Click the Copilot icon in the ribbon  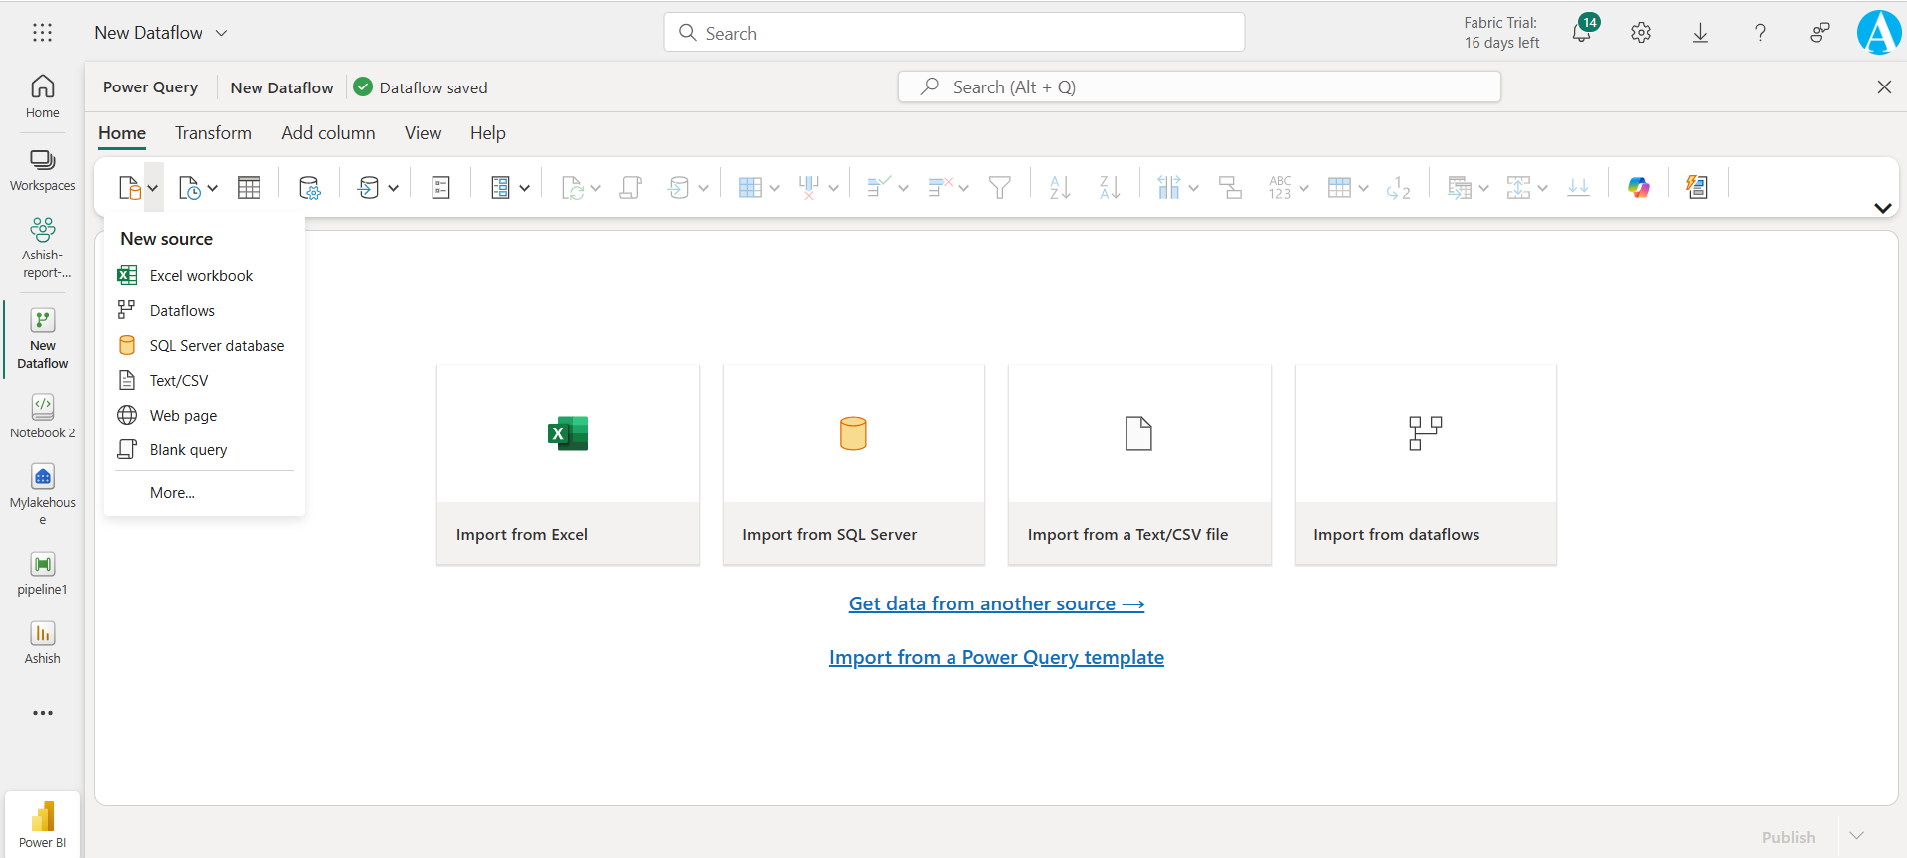[x=1639, y=187]
